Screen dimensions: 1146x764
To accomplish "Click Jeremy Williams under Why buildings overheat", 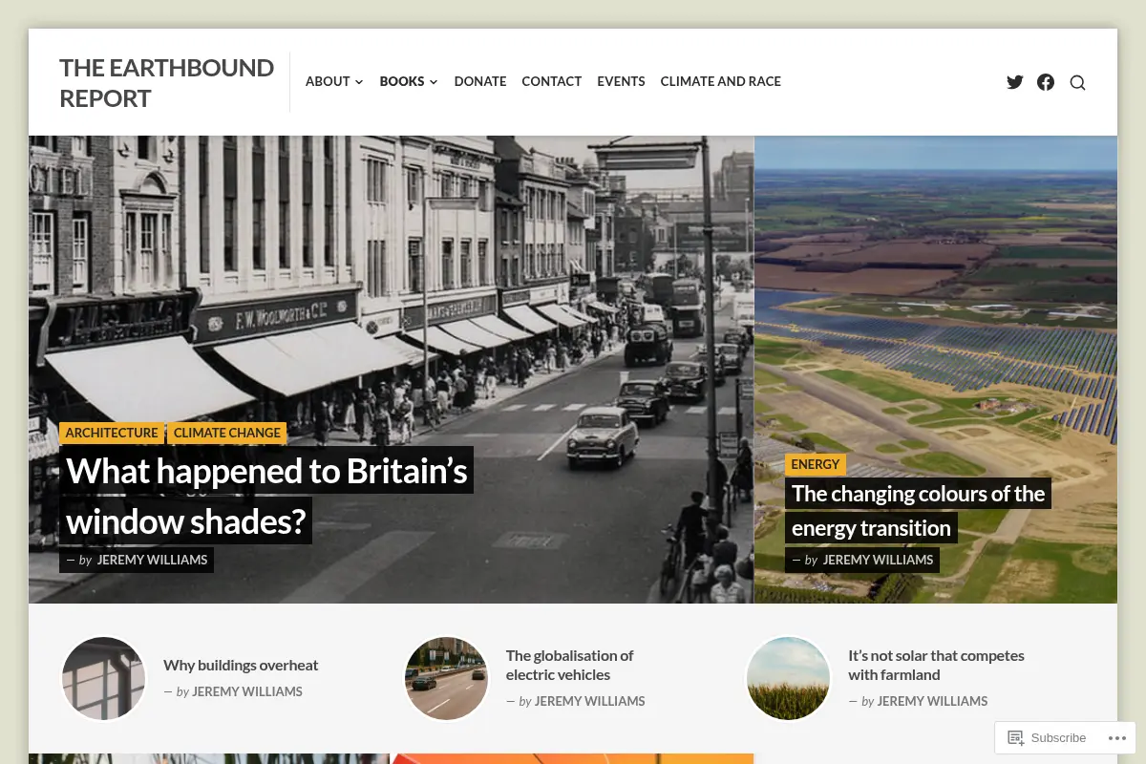I will (x=247, y=691).
